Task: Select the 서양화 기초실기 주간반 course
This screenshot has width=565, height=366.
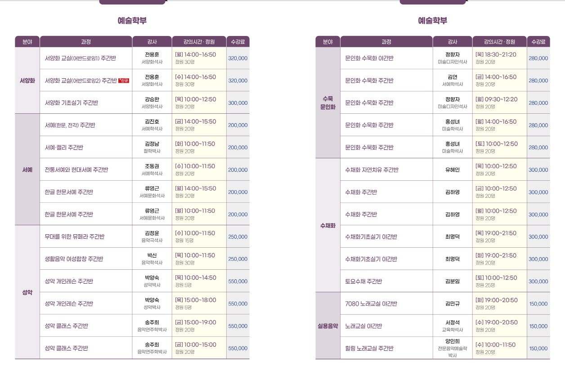Action: (72, 103)
